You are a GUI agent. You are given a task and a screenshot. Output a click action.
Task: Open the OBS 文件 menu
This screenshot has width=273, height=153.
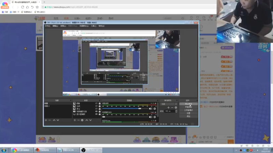click(x=47, y=26)
